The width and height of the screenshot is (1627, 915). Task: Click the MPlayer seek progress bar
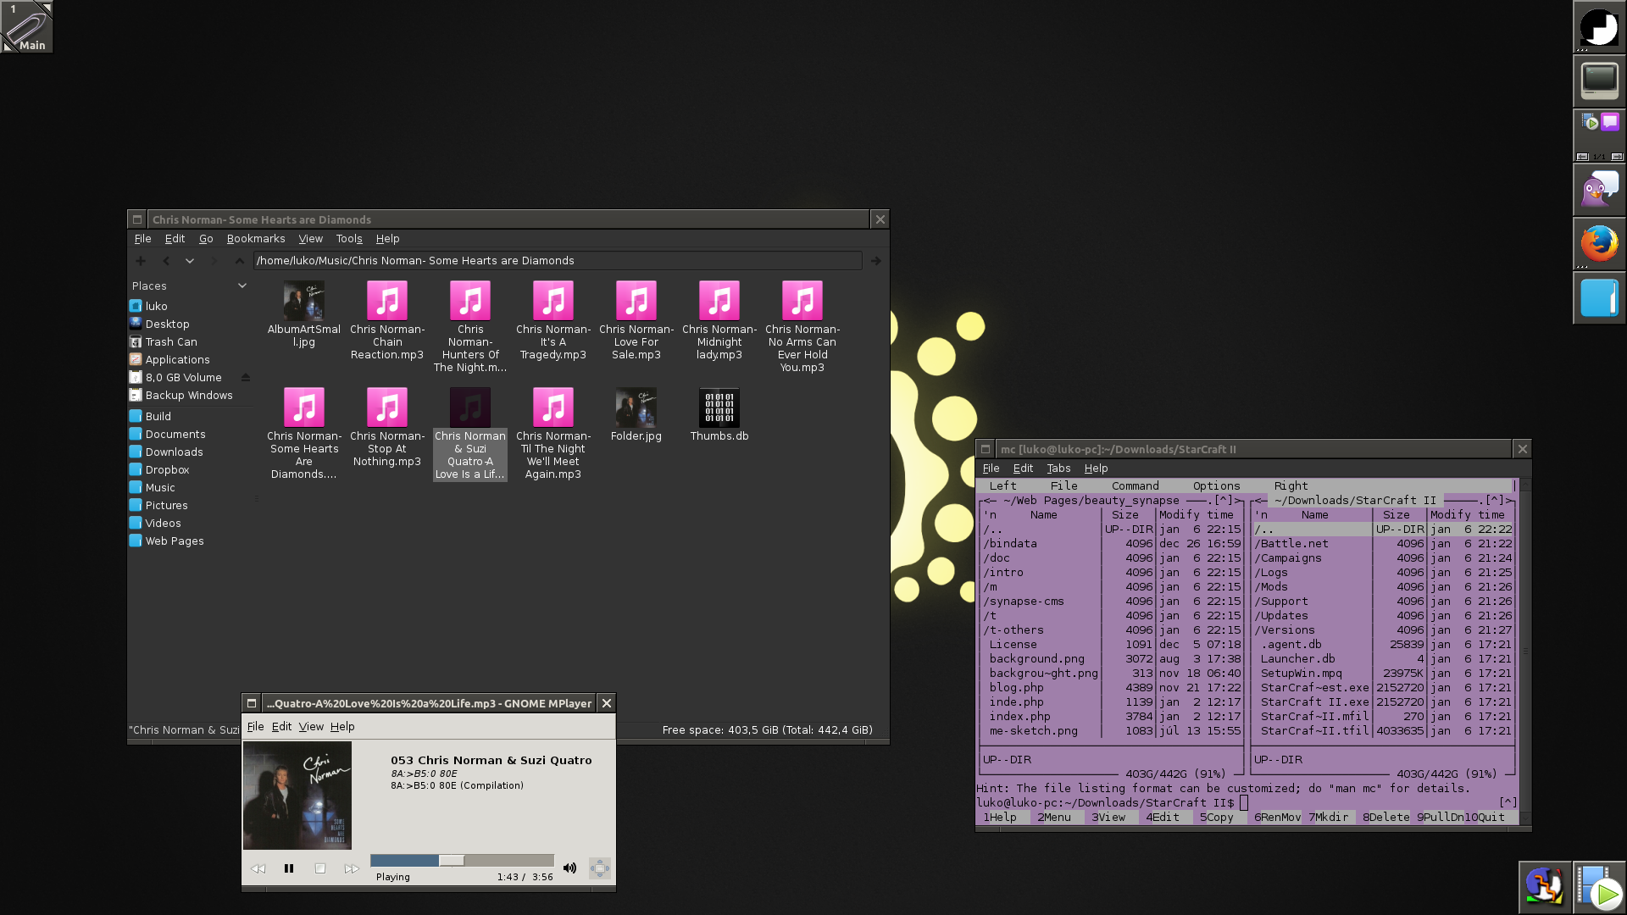(462, 861)
